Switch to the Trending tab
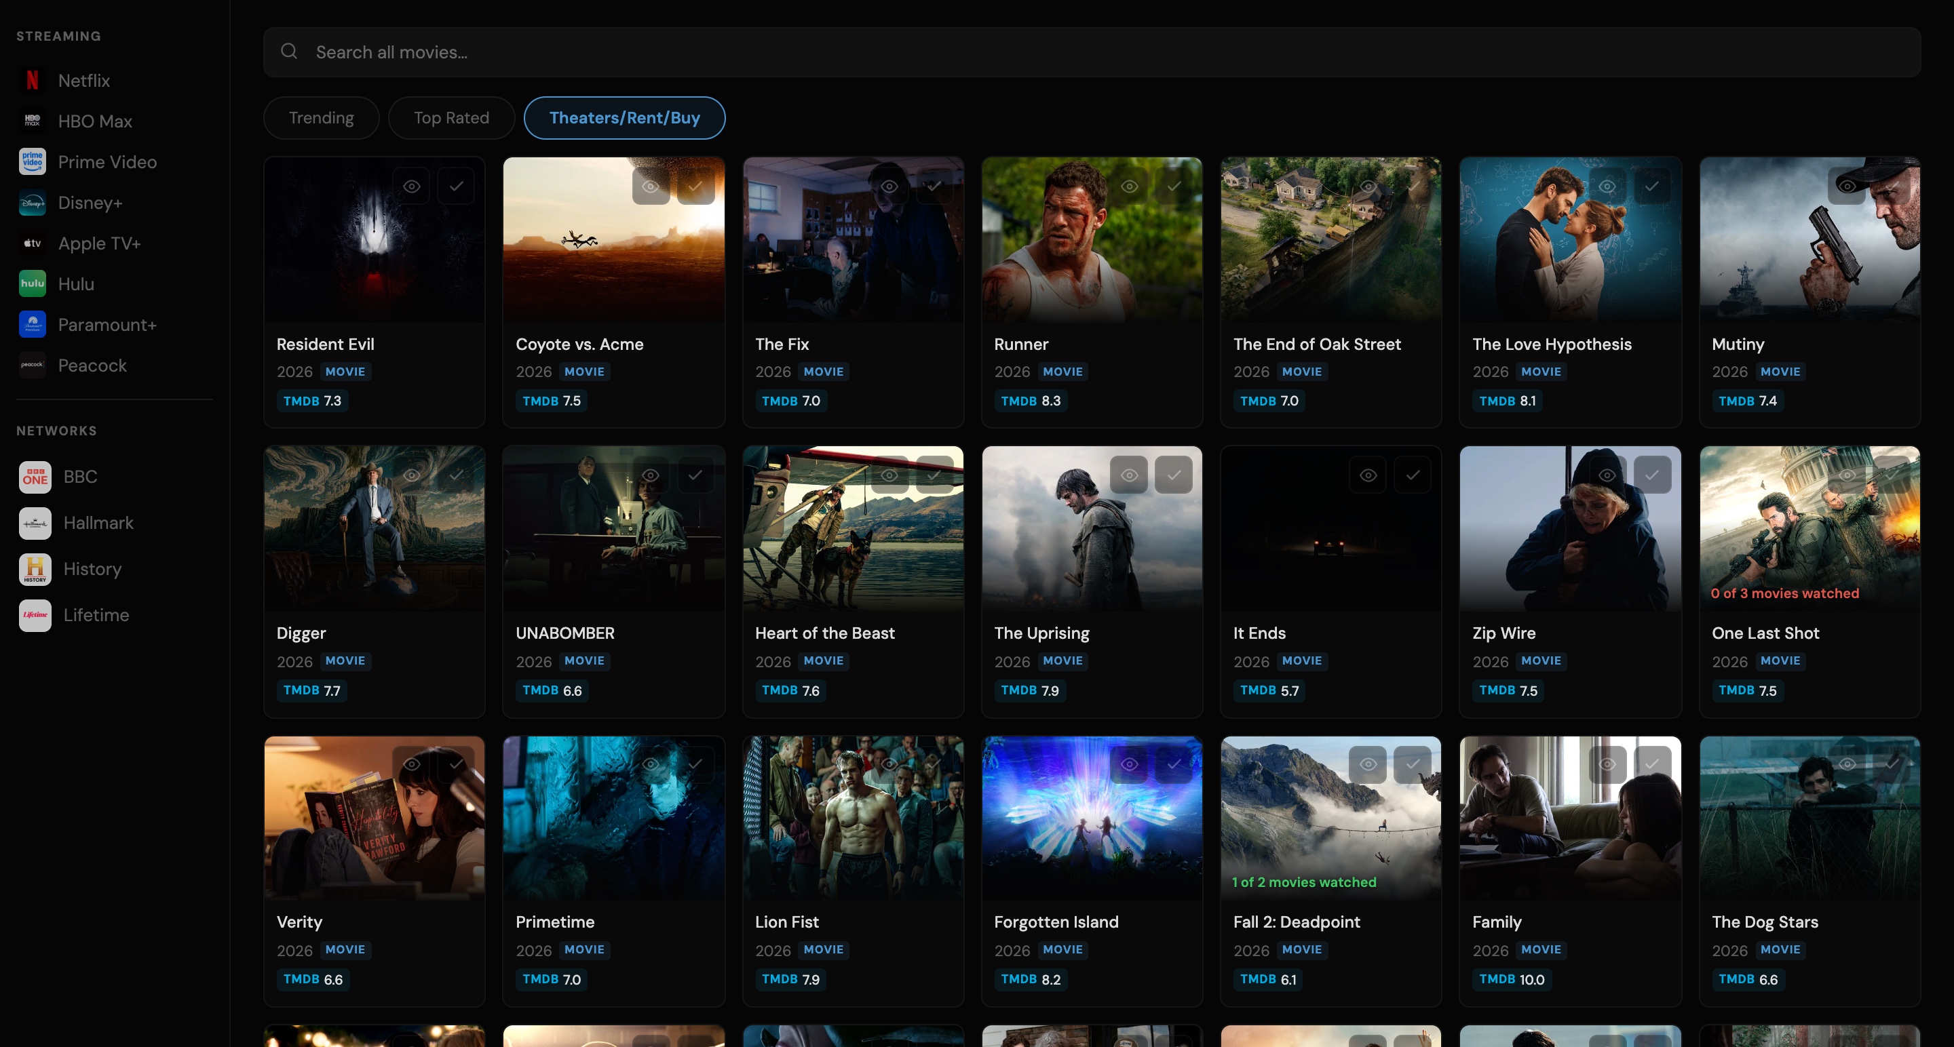Viewport: 1954px width, 1047px height. coord(322,117)
